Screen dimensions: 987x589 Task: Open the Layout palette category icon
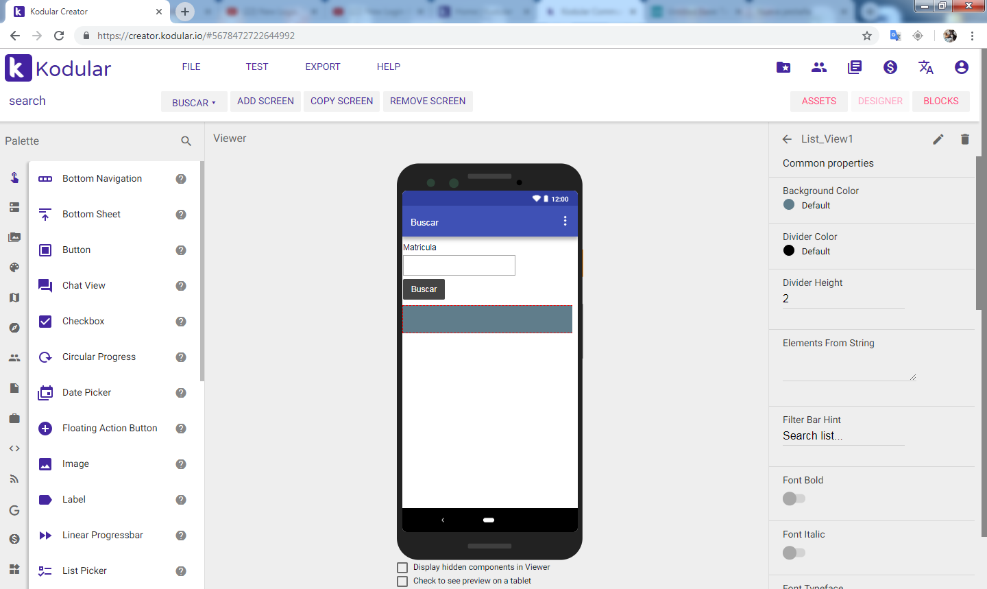[x=14, y=207]
